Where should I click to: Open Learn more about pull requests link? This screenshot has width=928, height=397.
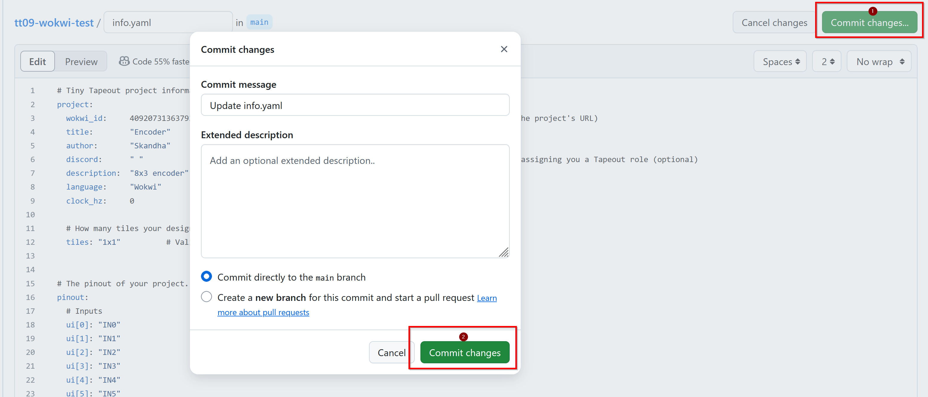point(263,312)
